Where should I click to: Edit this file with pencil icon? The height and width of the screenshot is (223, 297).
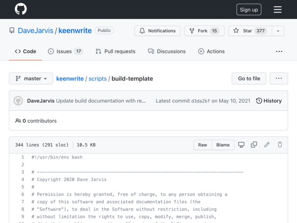267,144
